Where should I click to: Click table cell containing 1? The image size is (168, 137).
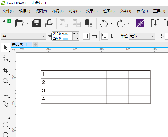[52, 75]
